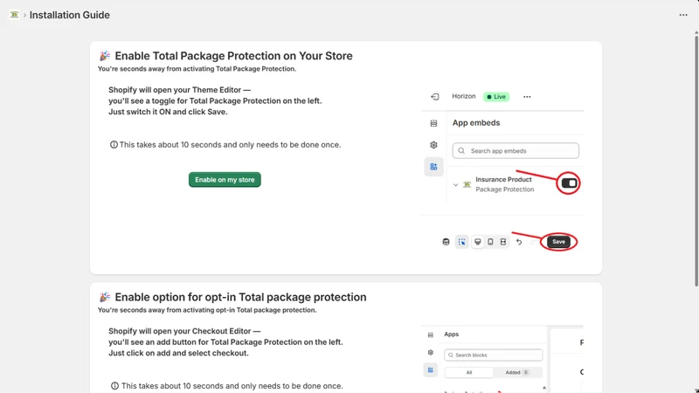Click the 'Horizon' theme name text

pyautogui.click(x=464, y=96)
